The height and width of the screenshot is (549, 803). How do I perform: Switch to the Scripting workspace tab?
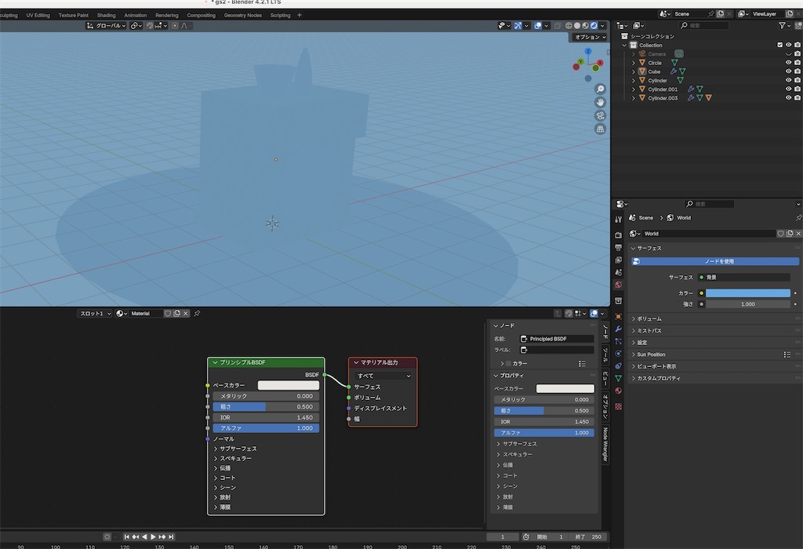[280, 16]
